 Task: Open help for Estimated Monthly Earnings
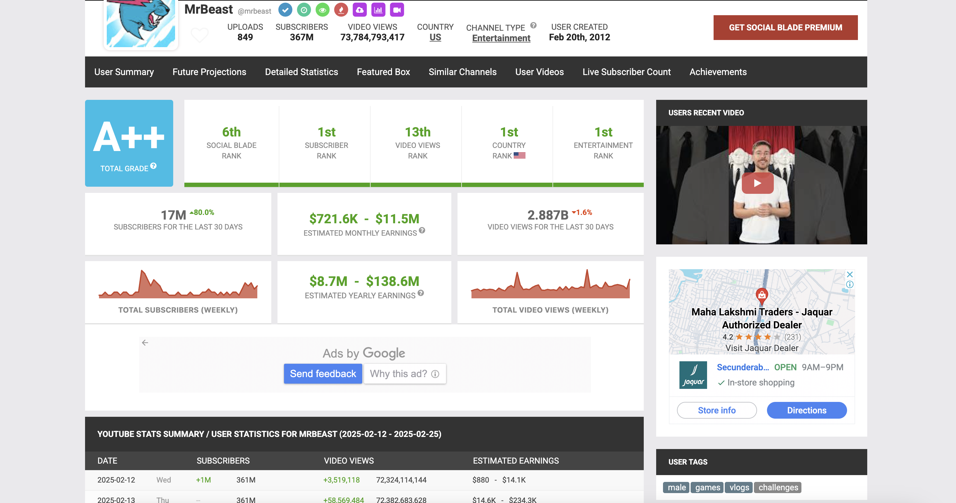tap(422, 230)
